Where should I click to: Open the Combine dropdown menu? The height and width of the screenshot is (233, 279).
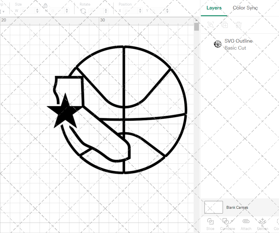[232, 221]
